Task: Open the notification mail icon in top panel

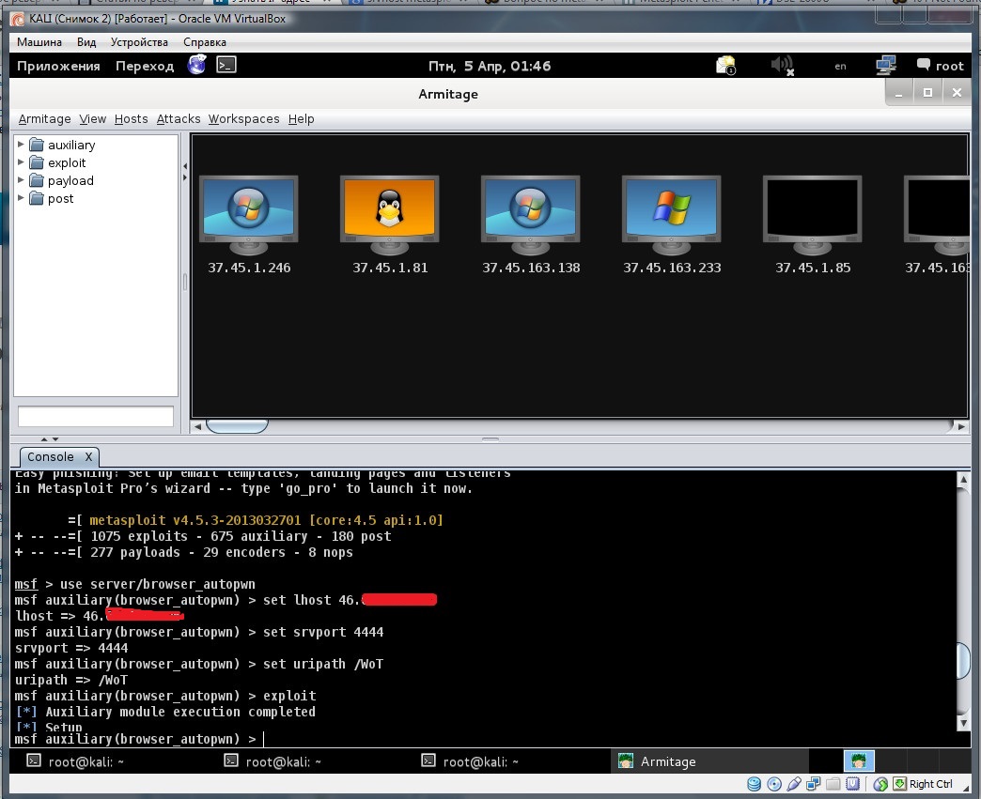Action: (x=725, y=65)
